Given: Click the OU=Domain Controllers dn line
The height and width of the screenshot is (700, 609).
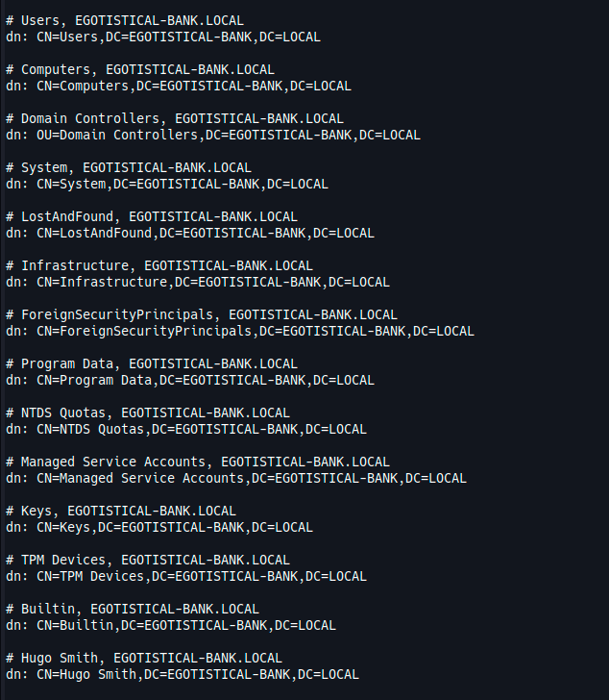Looking at the screenshot, I should click(213, 135).
